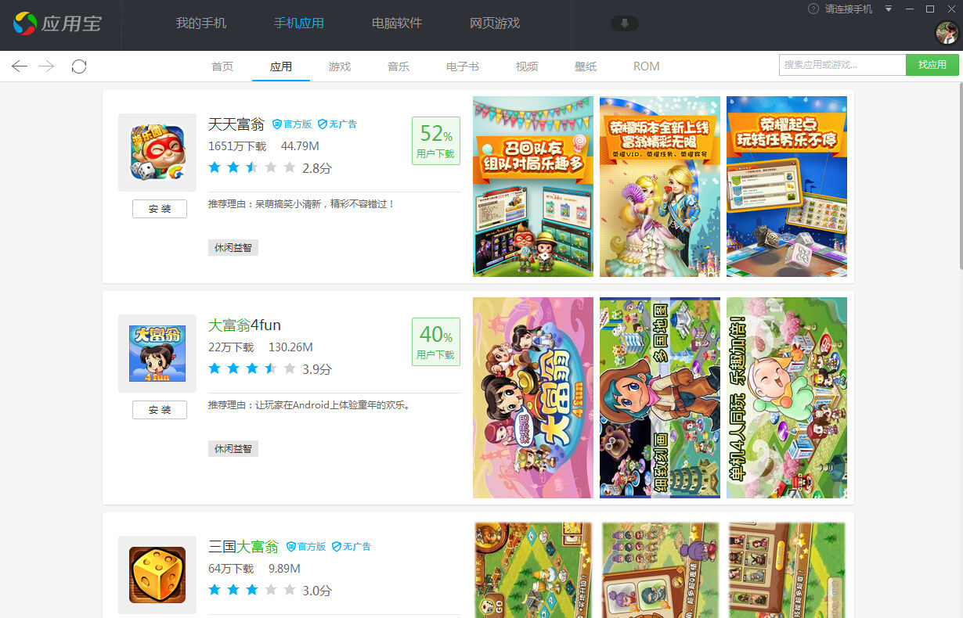Open the 视频 sub-tab
The image size is (963, 618).
tap(527, 66)
